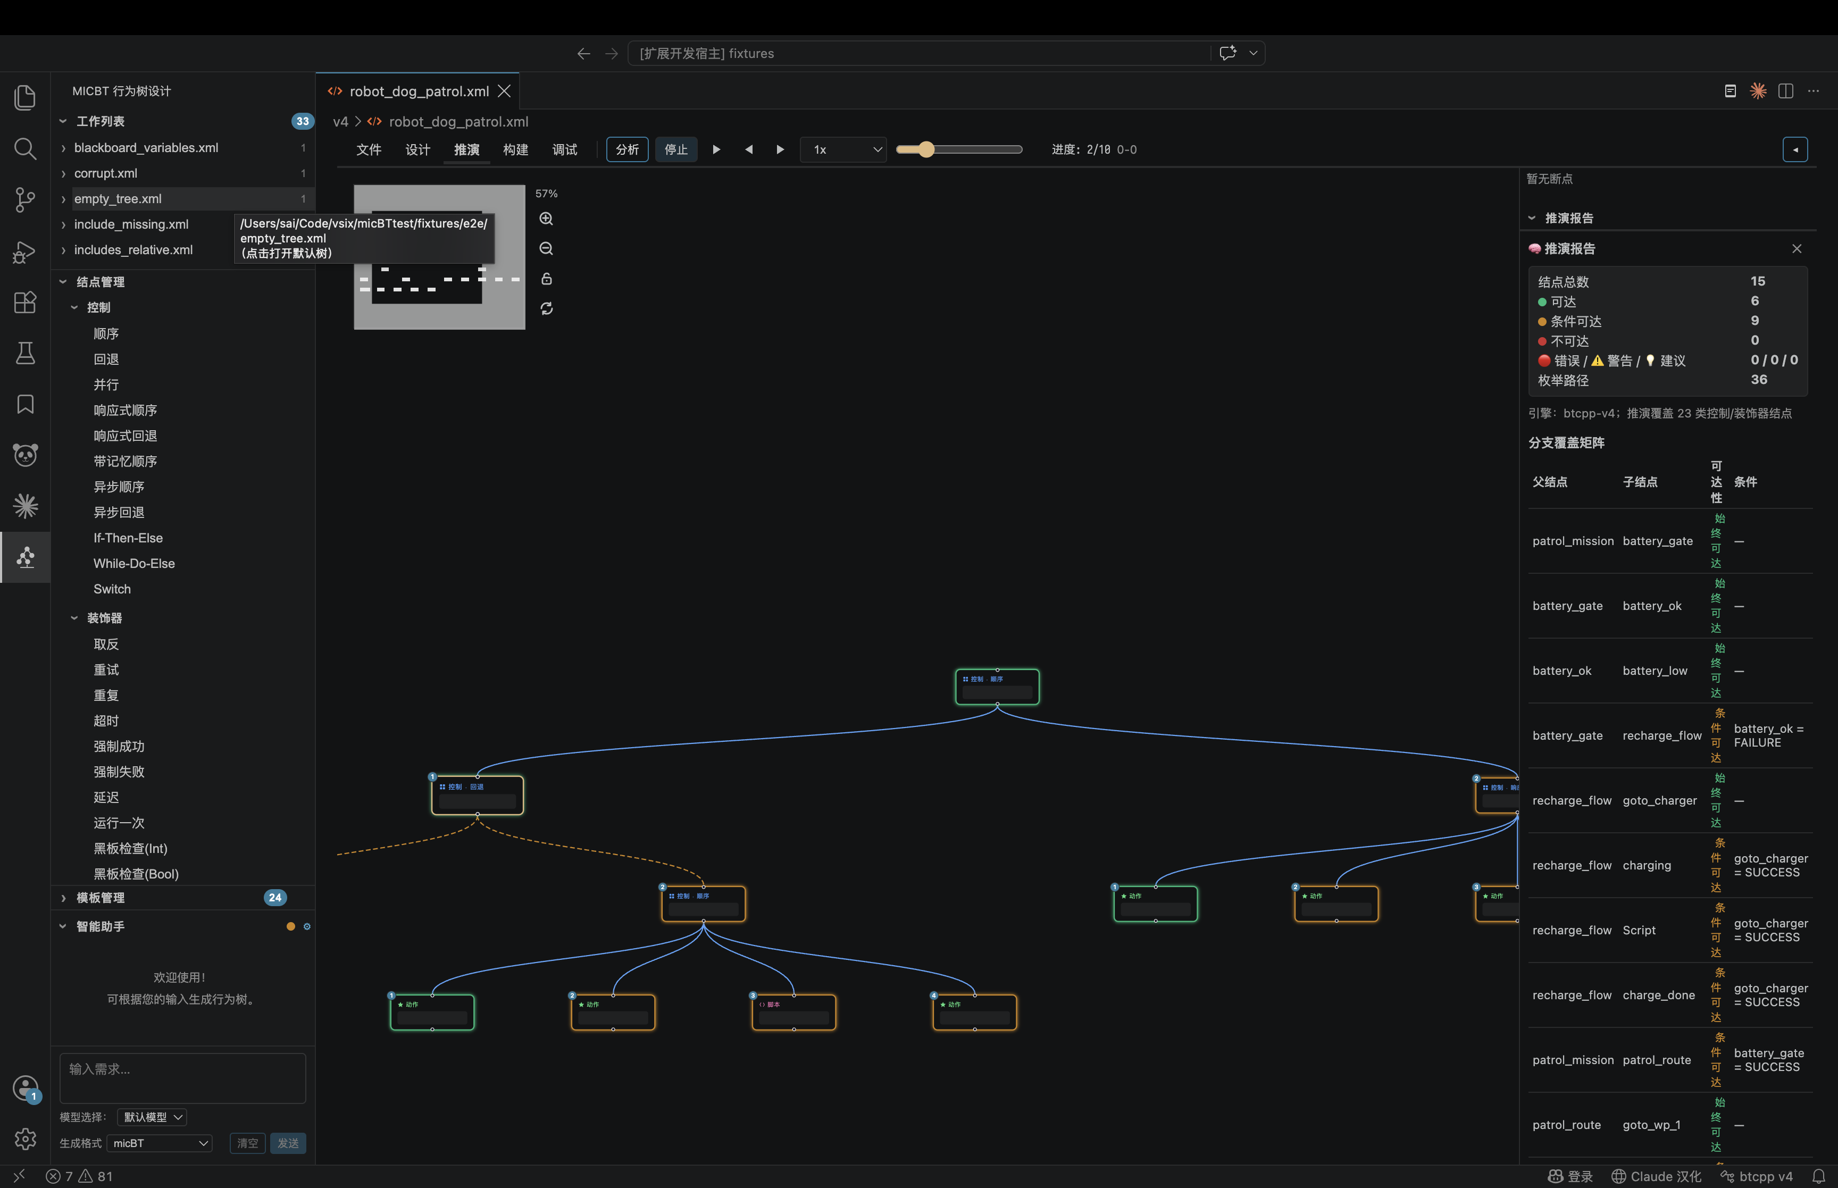Click the 停止 button
Image resolution: width=1838 pixels, height=1188 pixels.
[x=676, y=149]
